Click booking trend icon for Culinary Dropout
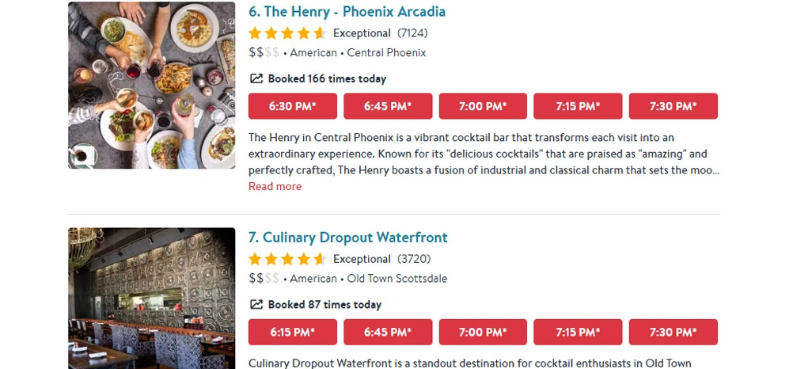This screenshot has height=369, width=812. [x=256, y=304]
